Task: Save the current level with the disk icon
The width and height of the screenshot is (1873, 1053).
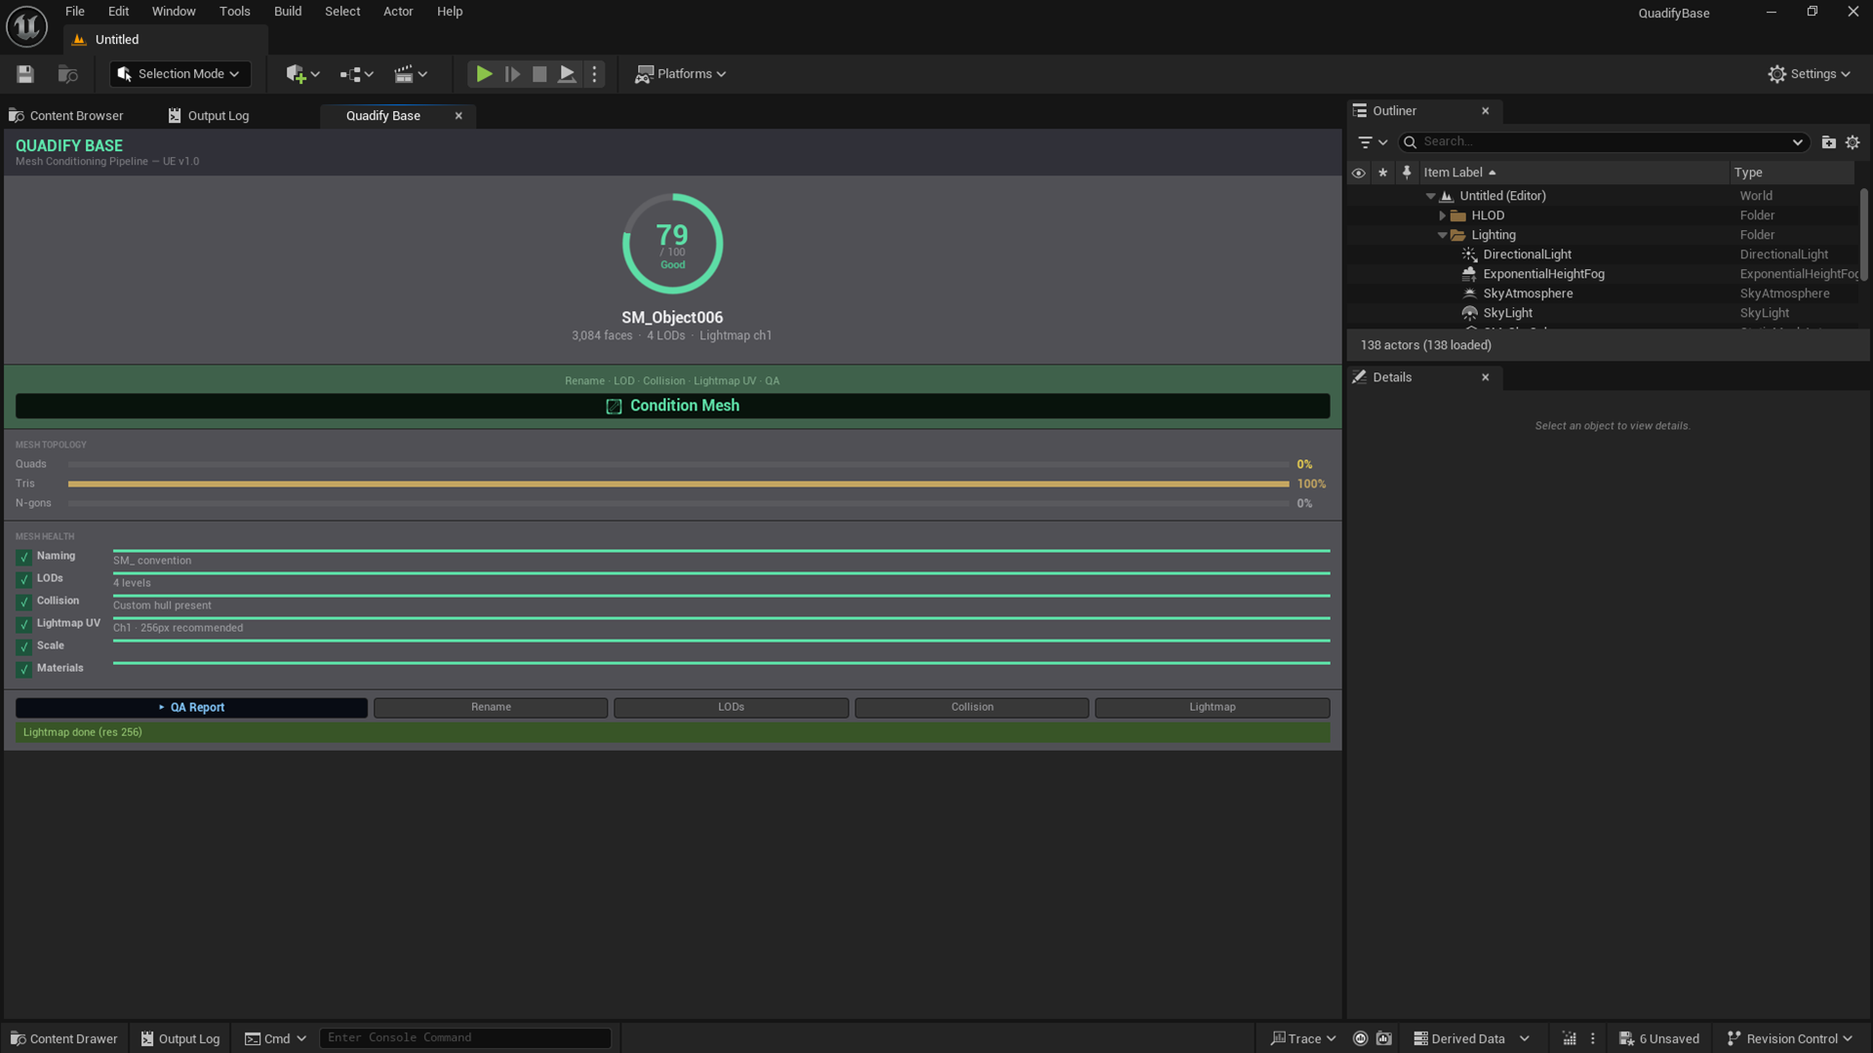Action: (25, 74)
